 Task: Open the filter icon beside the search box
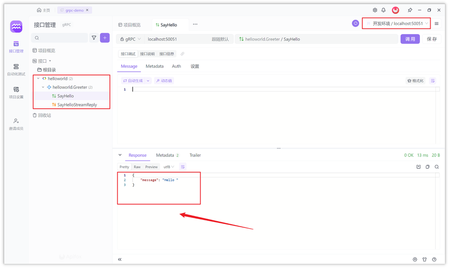coord(94,38)
